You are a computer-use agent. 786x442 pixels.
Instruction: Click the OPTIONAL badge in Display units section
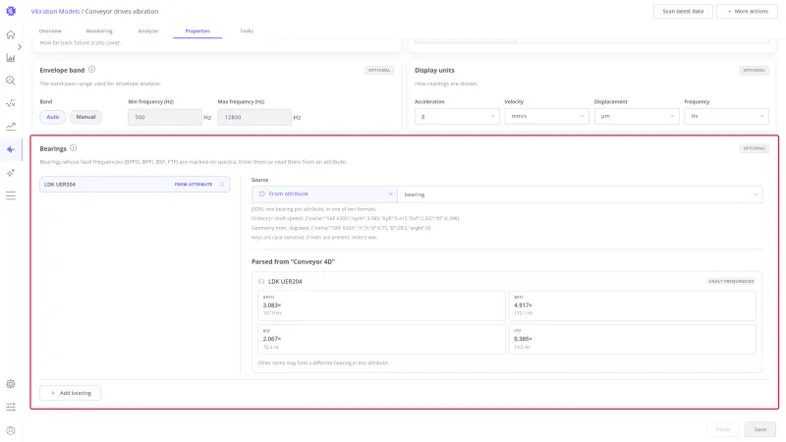(754, 70)
